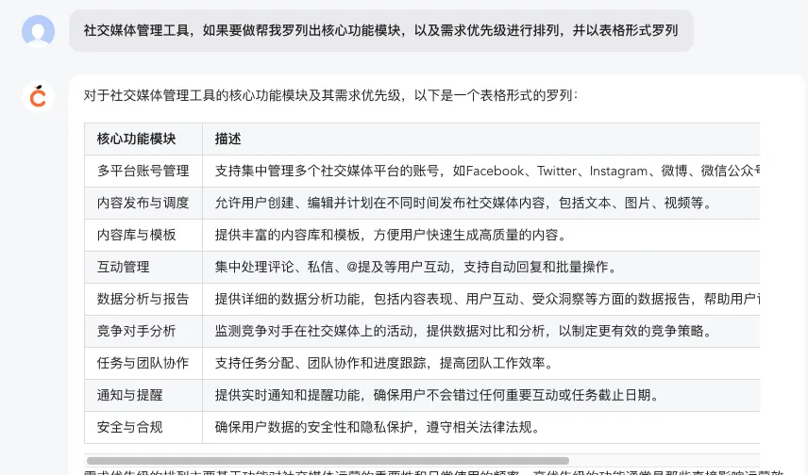Click the user avatar icon

[x=38, y=31]
